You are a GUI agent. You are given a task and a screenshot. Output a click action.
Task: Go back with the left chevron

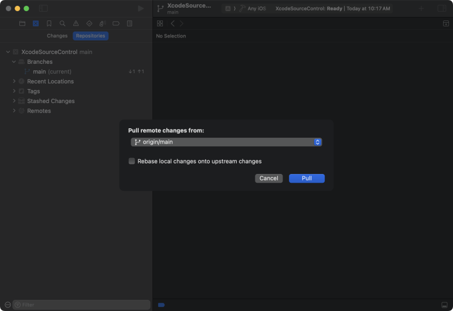(x=172, y=23)
